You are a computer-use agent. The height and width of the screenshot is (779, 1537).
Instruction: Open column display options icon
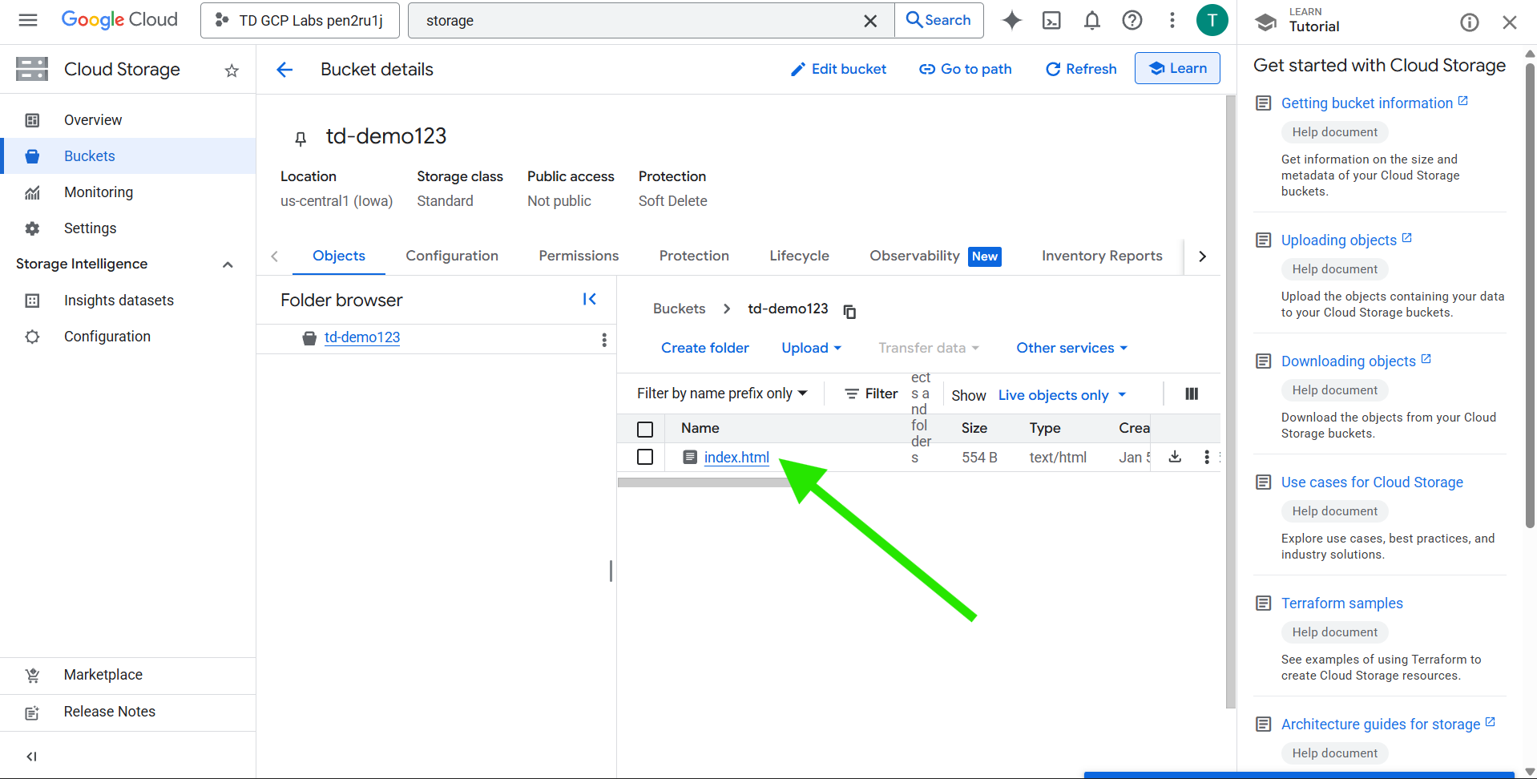(1192, 394)
